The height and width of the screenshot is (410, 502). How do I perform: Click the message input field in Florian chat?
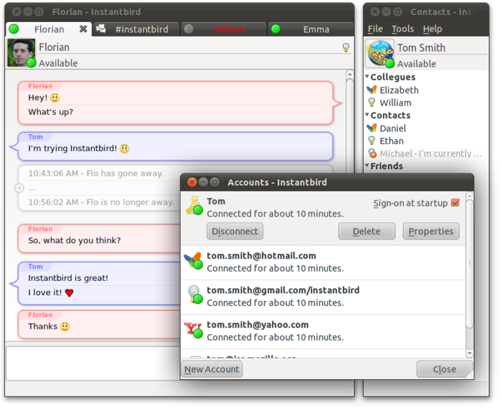(93, 363)
